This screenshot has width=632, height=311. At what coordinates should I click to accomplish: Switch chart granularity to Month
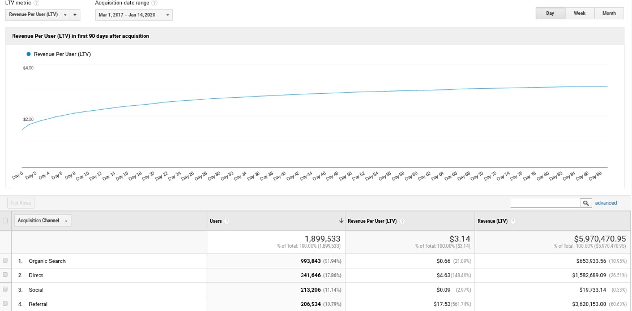click(609, 14)
